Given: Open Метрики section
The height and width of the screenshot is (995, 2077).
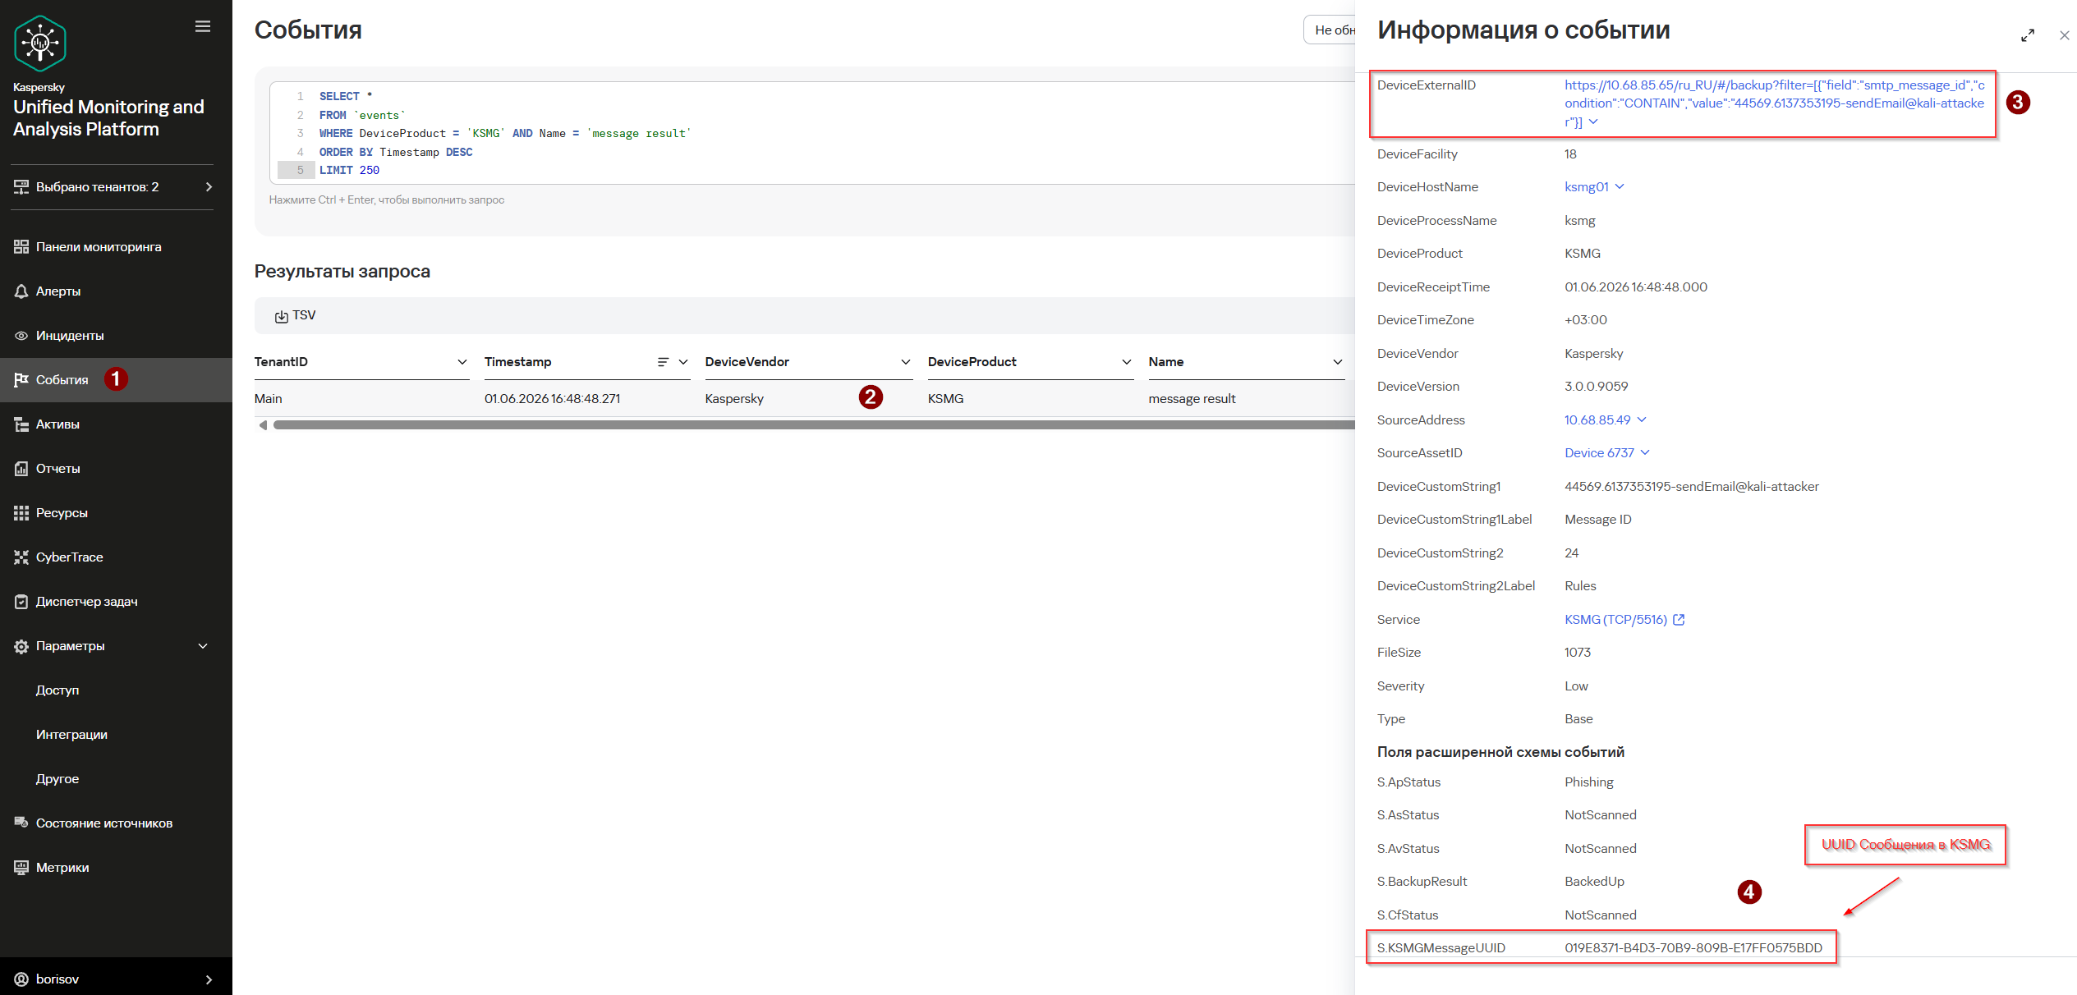Looking at the screenshot, I should [62, 868].
